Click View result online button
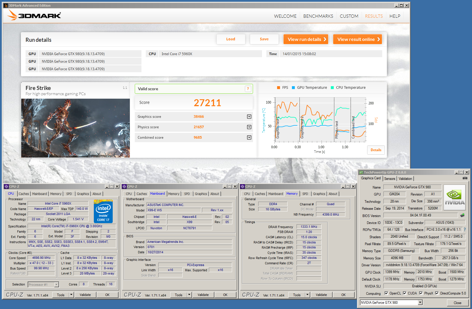Screen dimensions: 472x309 [358, 39]
